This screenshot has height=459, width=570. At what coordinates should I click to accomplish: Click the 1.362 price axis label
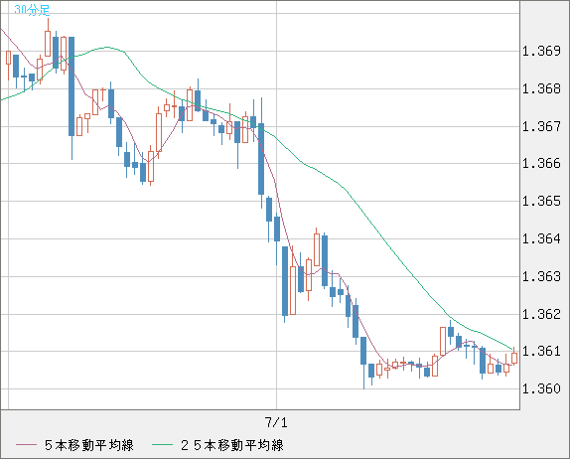[x=541, y=314]
